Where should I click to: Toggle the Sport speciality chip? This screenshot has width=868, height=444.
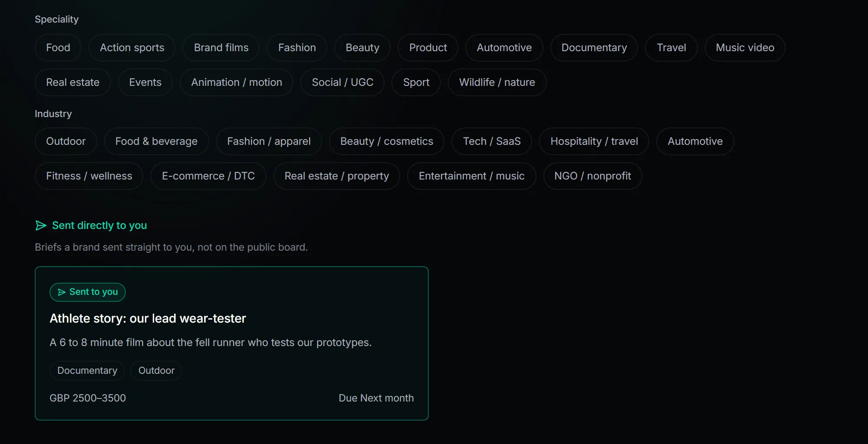416,82
